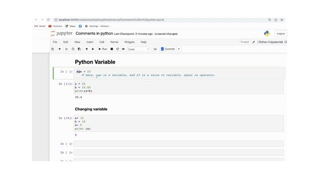Open the Widgets menu
The width and height of the screenshot is (319, 179).
coord(130,42)
